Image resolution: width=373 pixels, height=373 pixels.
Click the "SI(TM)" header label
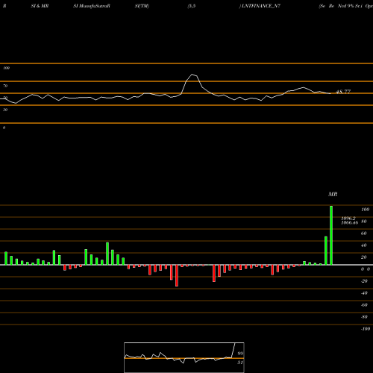[142, 6]
